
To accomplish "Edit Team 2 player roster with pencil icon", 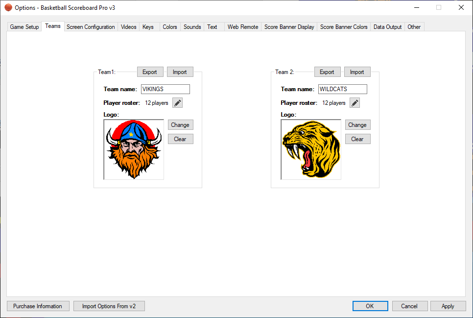I will 355,103.
